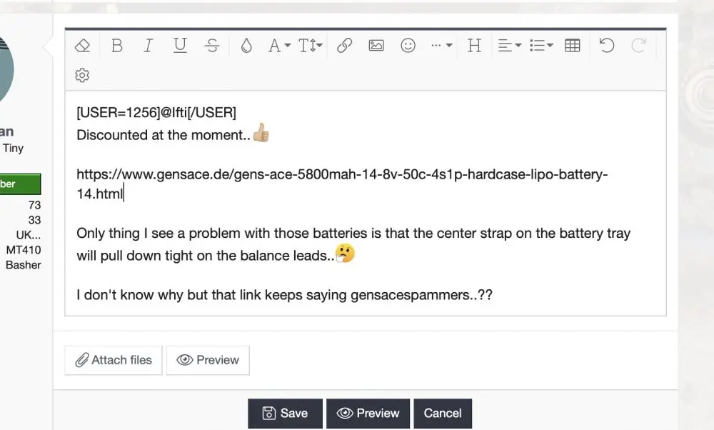
Task: Click the Insert table icon
Action: [573, 46]
